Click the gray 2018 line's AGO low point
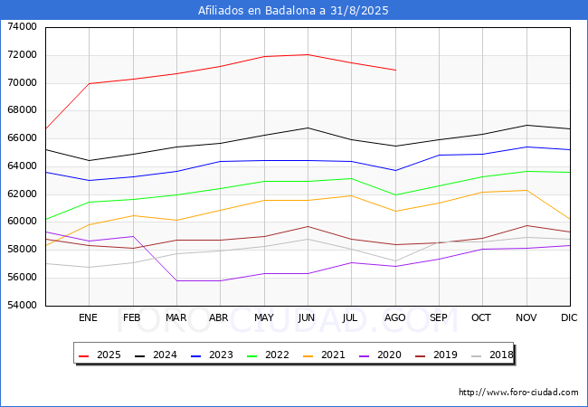The image size is (588, 407). click(395, 260)
